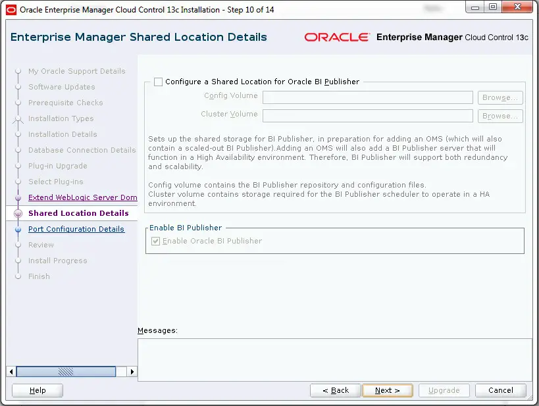This screenshot has width=539, height=406.
Task: Click the Shared Location Details step bullet
Action: (x=18, y=213)
